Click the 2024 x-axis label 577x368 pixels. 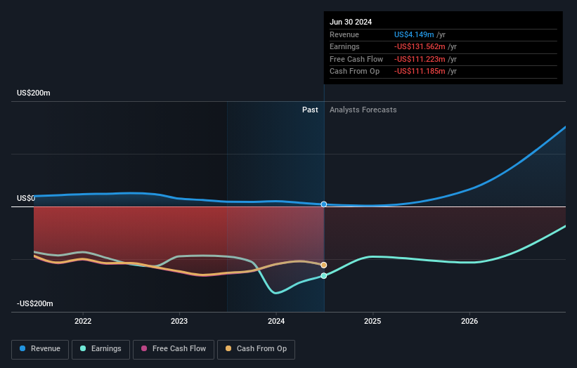[276, 322]
